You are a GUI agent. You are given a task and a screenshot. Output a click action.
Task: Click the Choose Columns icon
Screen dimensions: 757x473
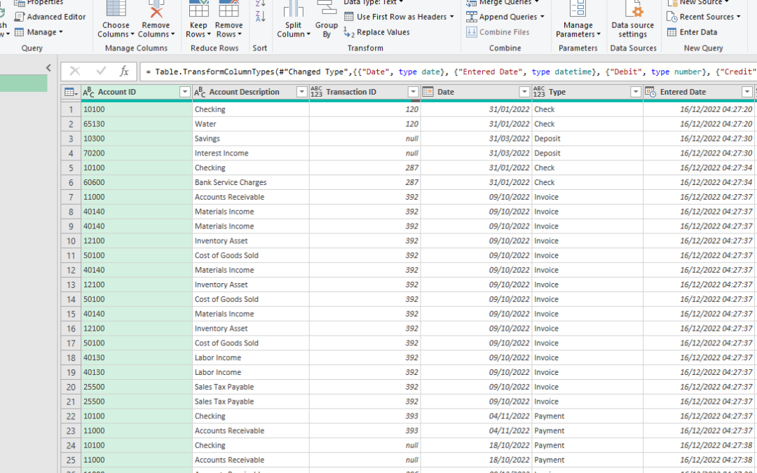[116, 8]
